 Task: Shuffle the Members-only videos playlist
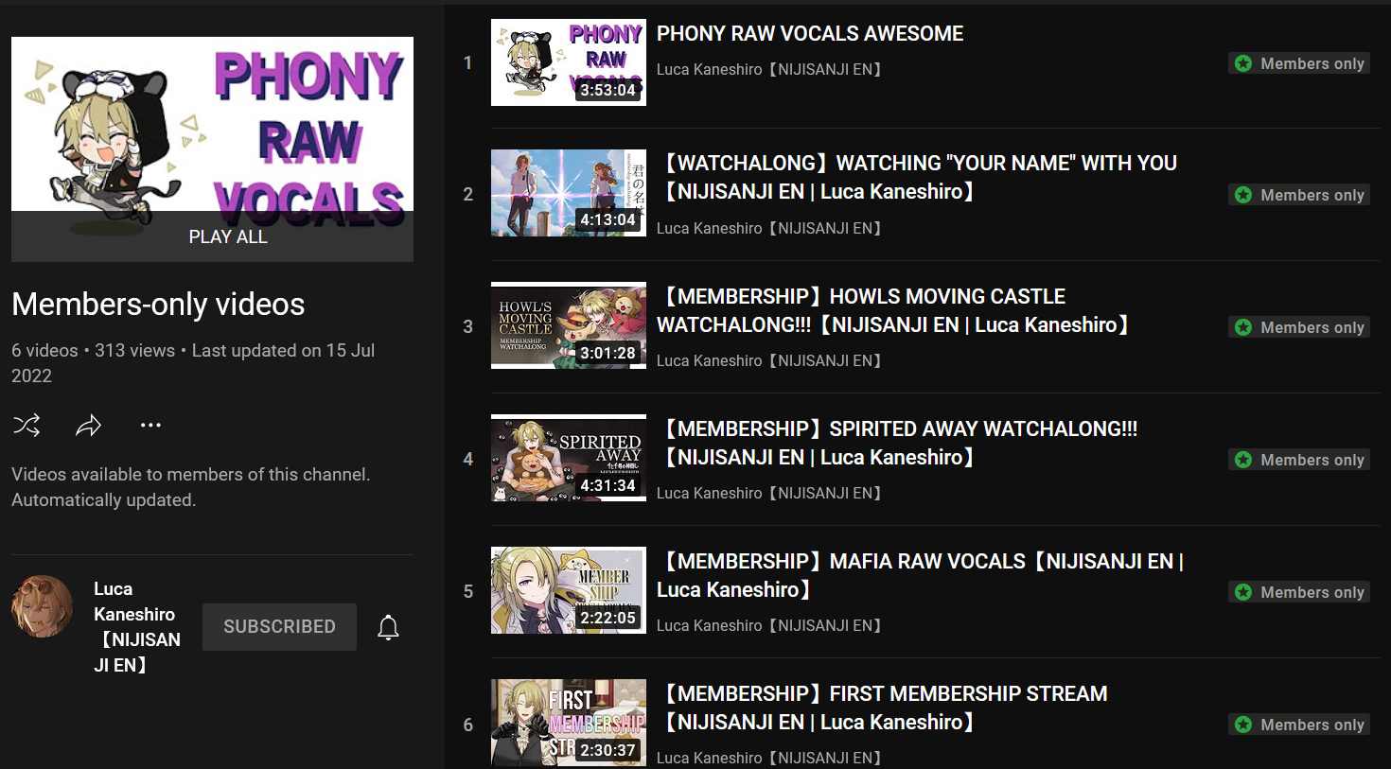[26, 426]
